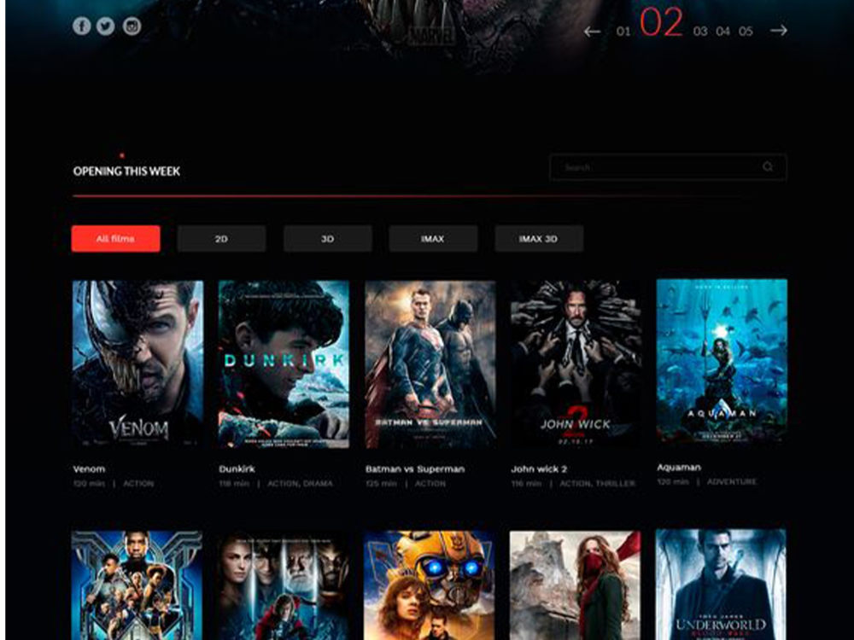Open the John Wick 2 poster

(576, 364)
